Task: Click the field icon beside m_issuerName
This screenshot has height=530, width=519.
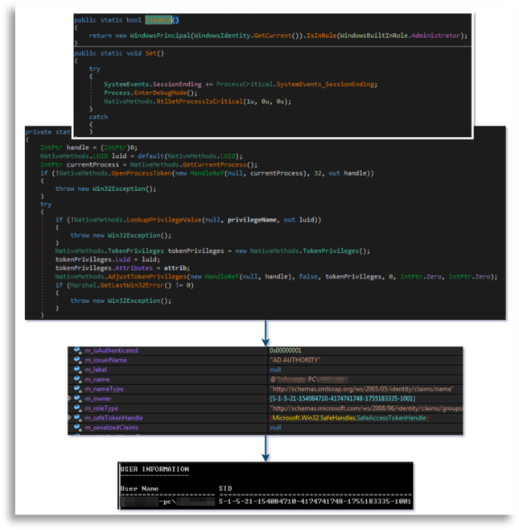Action: click(78, 361)
